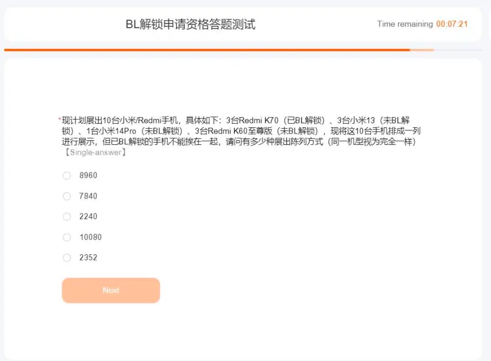
Task: Click the answer label 10080
Action: pyautogui.click(x=90, y=237)
